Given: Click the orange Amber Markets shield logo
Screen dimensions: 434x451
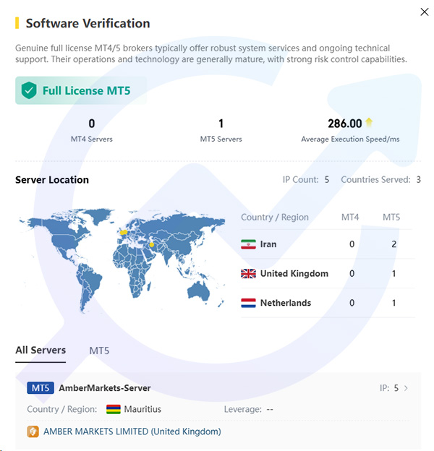Looking at the screenshot, I should [x=33, y=431].
